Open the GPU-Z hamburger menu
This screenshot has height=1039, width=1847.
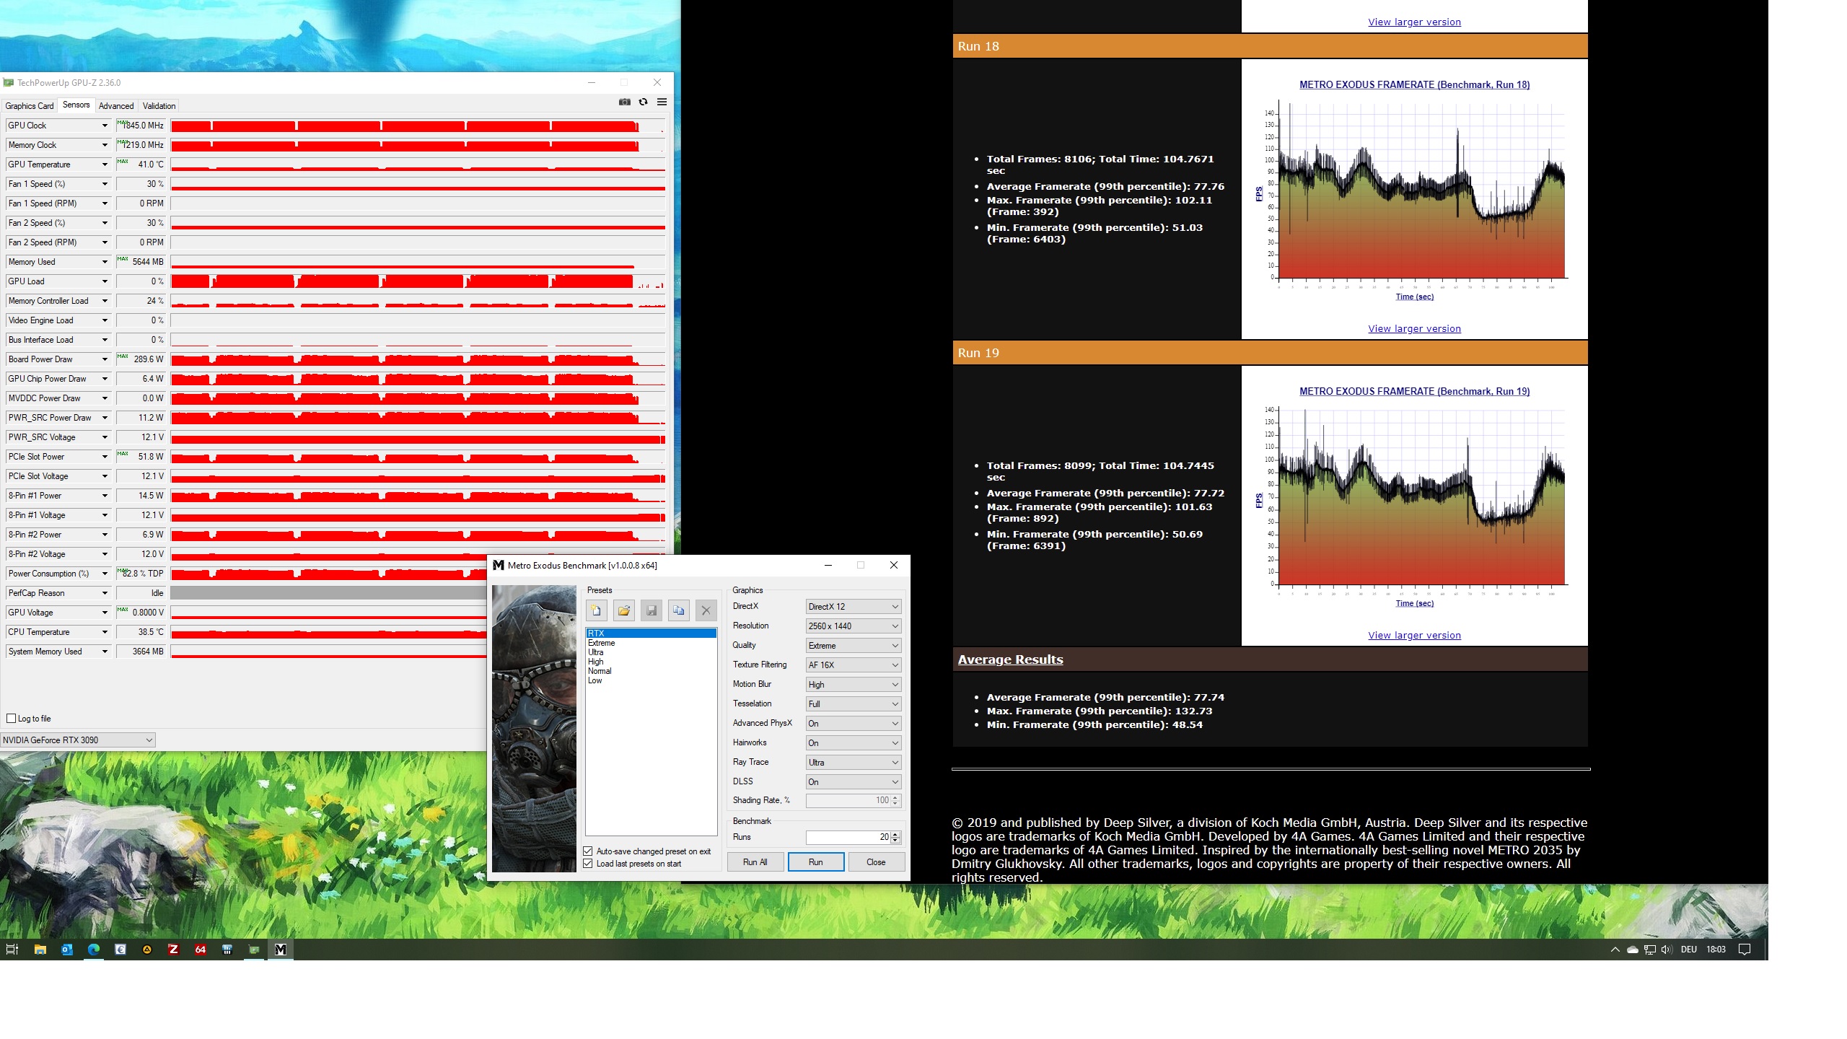pyautogui.click(x=662, y=102)
